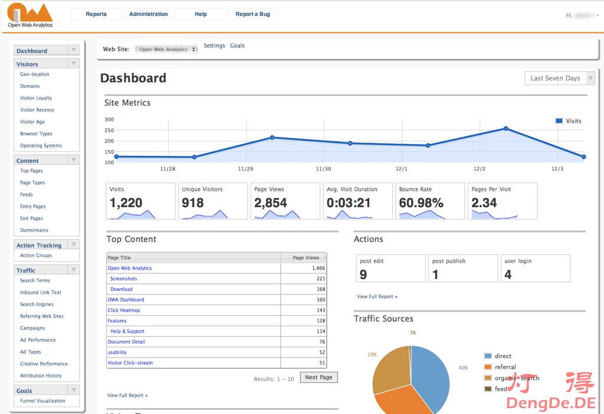Click the Open Web Analytics logo
Screen dimensions: 604x414
coord(30,15)
